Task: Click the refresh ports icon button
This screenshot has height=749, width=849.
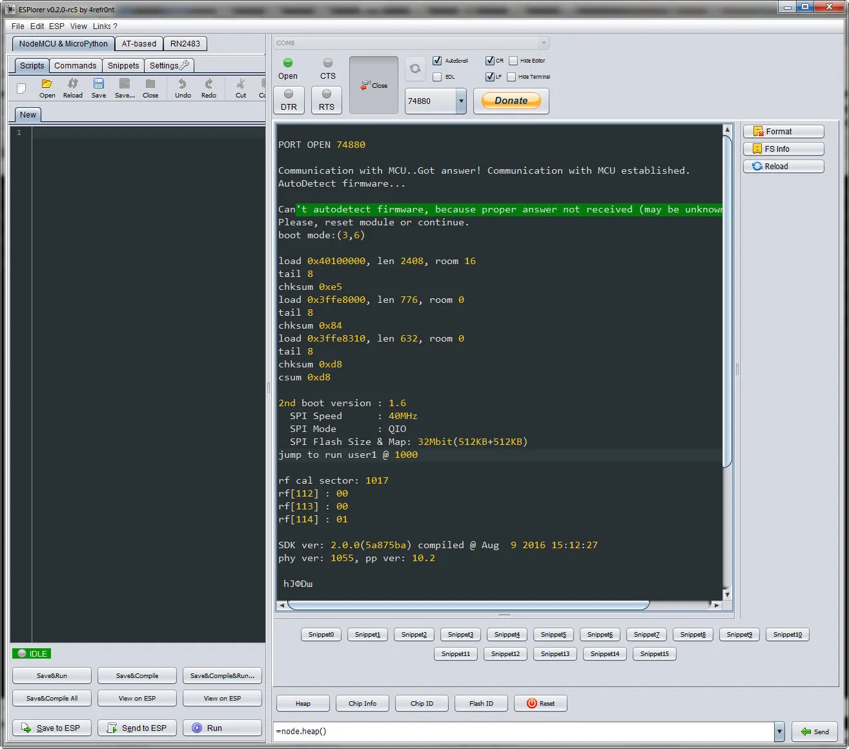Action: (415, 68)
